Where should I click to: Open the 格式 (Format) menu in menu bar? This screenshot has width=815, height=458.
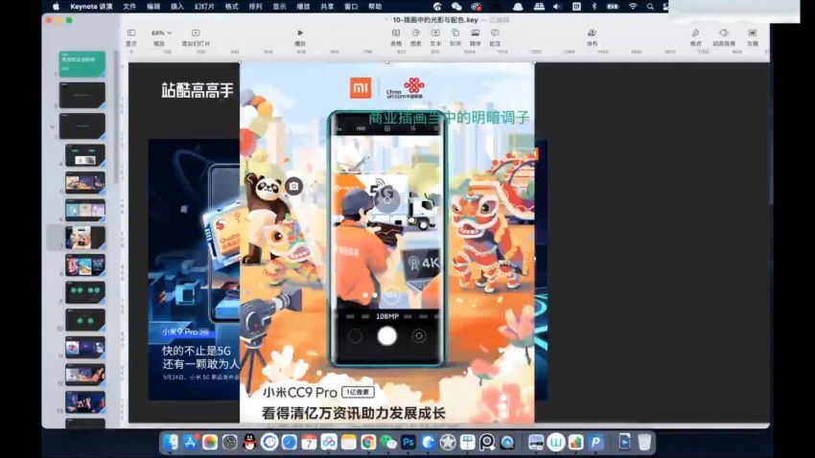point(231,7)
